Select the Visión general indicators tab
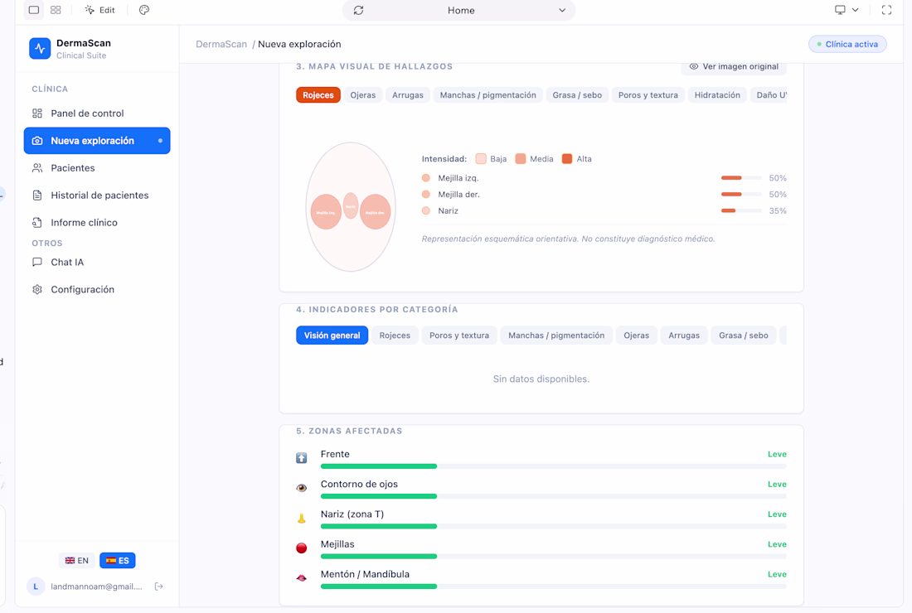Image resolution: width=912 pixels, height=613 pixels. (x=332, y=335)
